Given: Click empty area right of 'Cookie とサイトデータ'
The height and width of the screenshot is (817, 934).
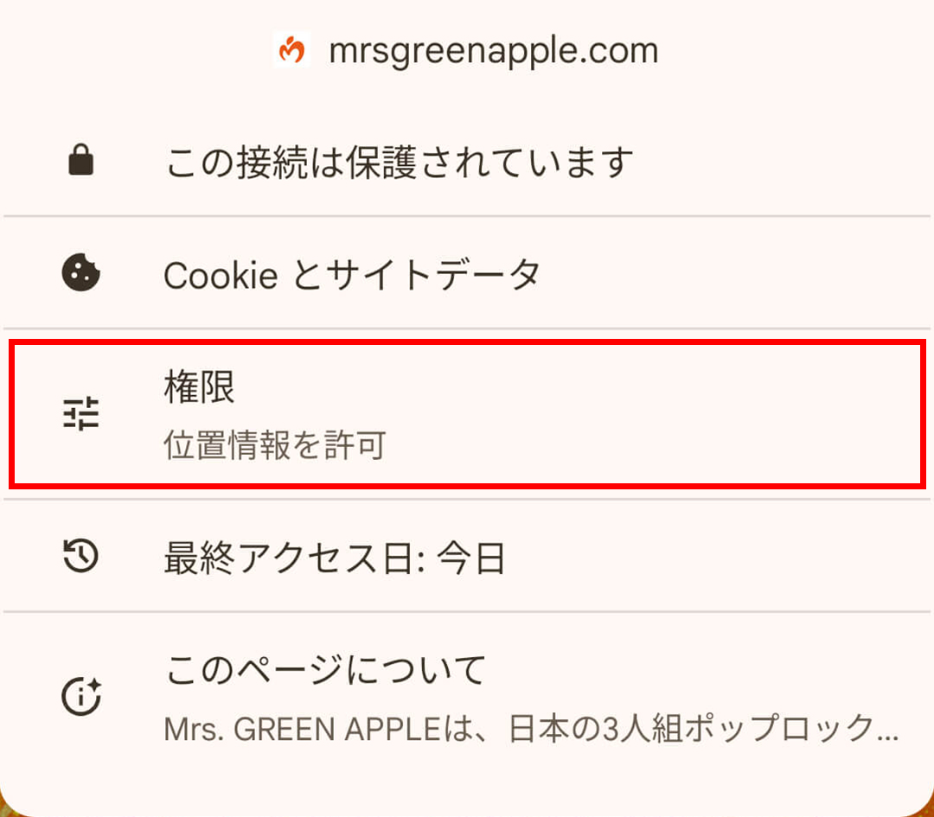Looking at the screenshot, I should (x=735, y=275).
